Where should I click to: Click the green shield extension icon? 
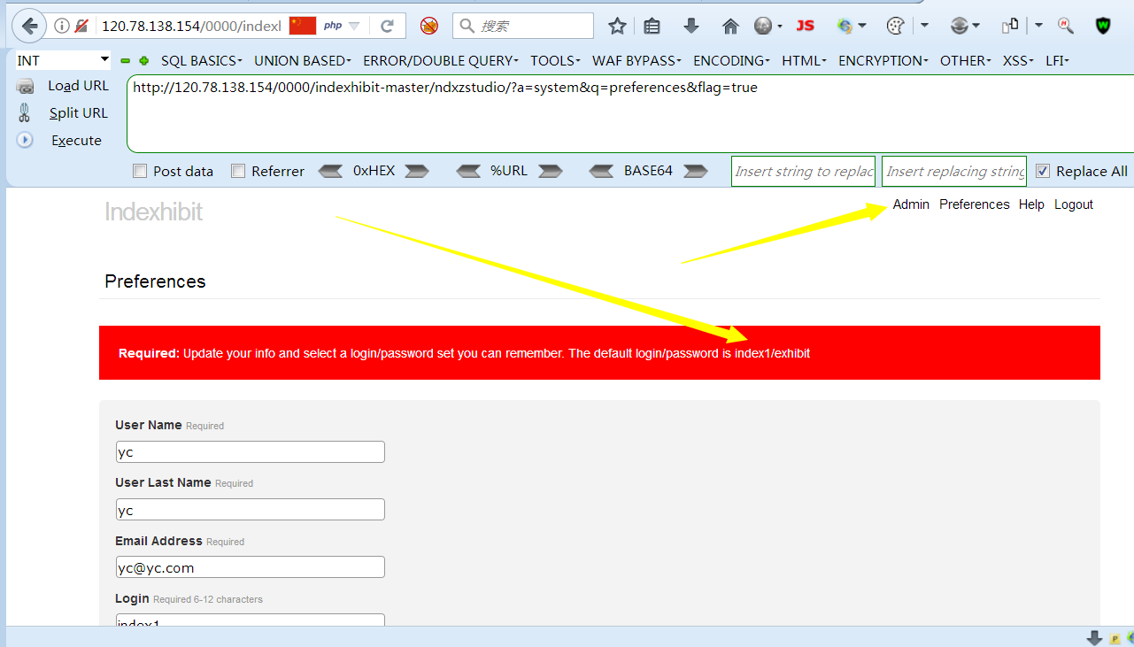tap(1103, 26)
